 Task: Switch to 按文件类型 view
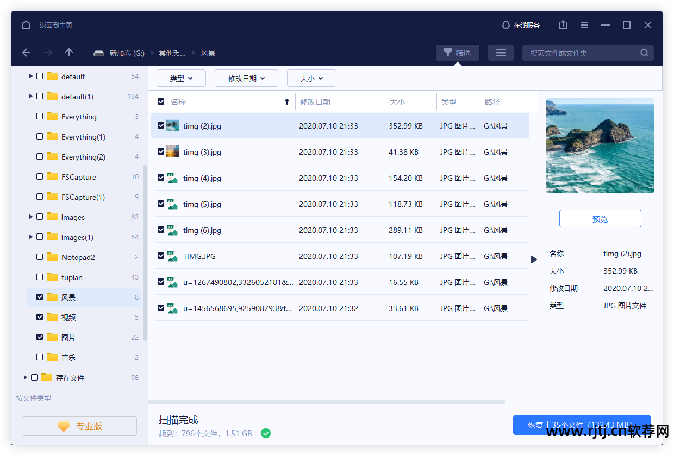click(33, 398)
